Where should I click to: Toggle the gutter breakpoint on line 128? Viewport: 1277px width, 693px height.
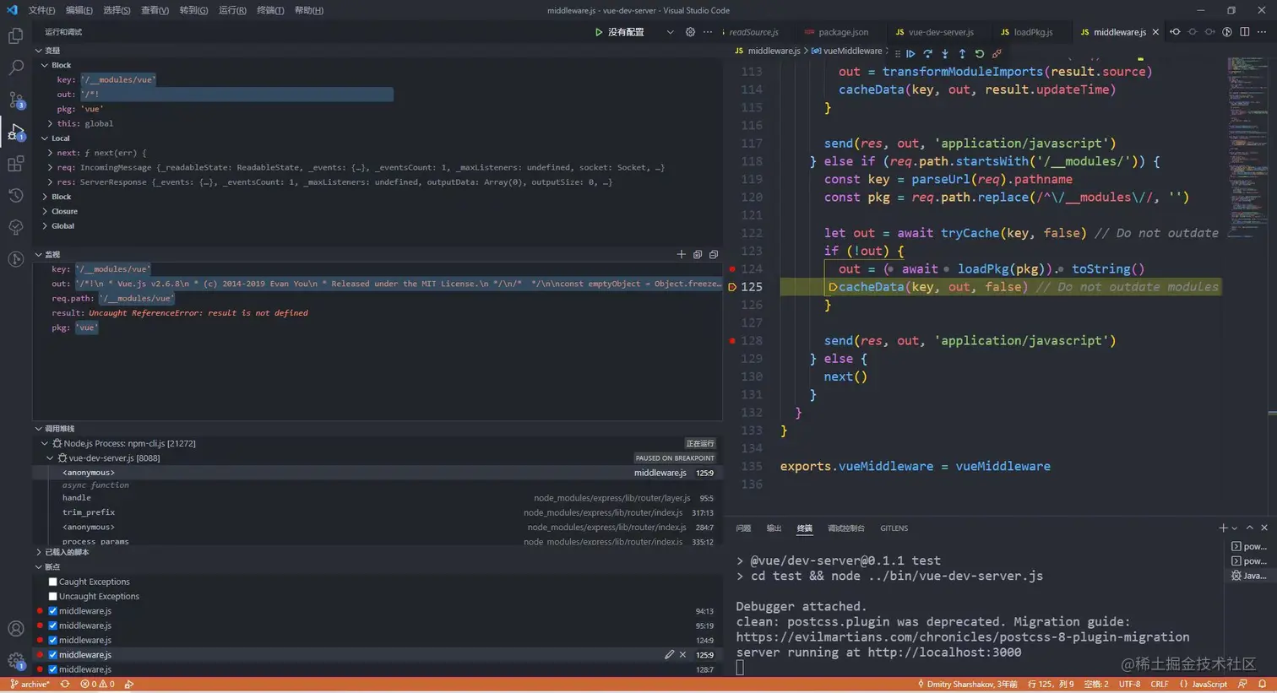click(732, 340)
